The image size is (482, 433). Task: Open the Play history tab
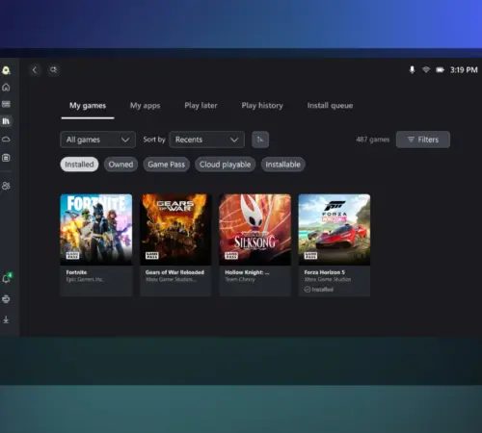tap(262, 106)
